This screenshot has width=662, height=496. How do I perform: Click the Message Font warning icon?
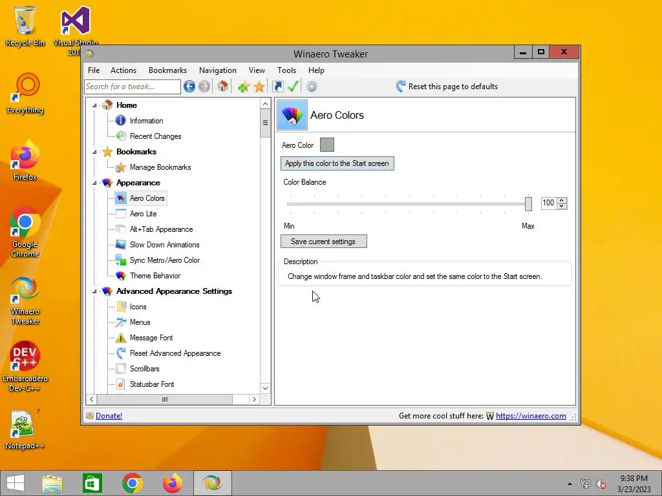[x=121, y=337]
